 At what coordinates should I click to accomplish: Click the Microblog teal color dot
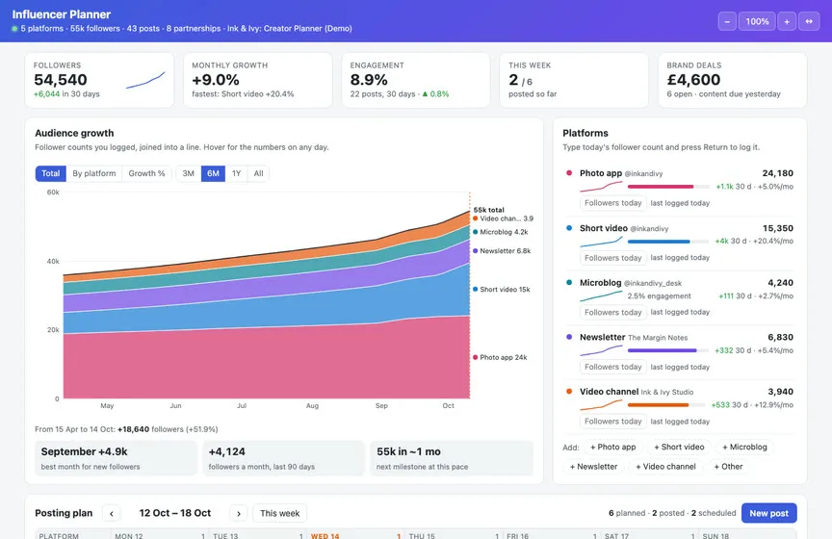click(569, 283)
